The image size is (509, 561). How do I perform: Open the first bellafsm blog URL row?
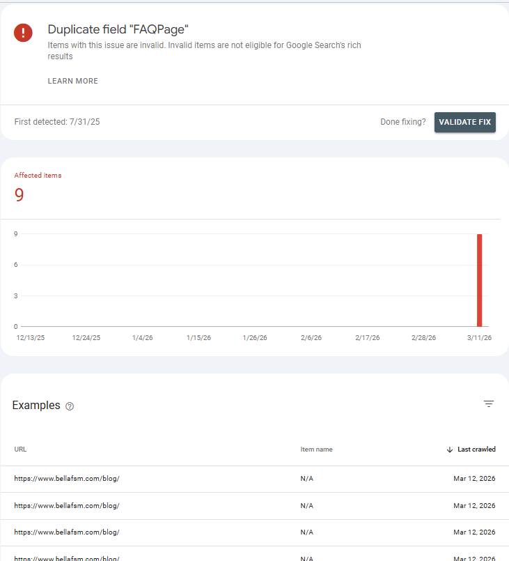67,479
